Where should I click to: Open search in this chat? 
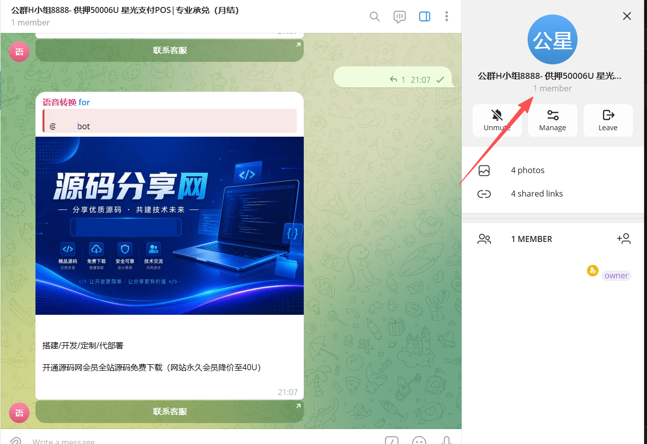[375, 16]
